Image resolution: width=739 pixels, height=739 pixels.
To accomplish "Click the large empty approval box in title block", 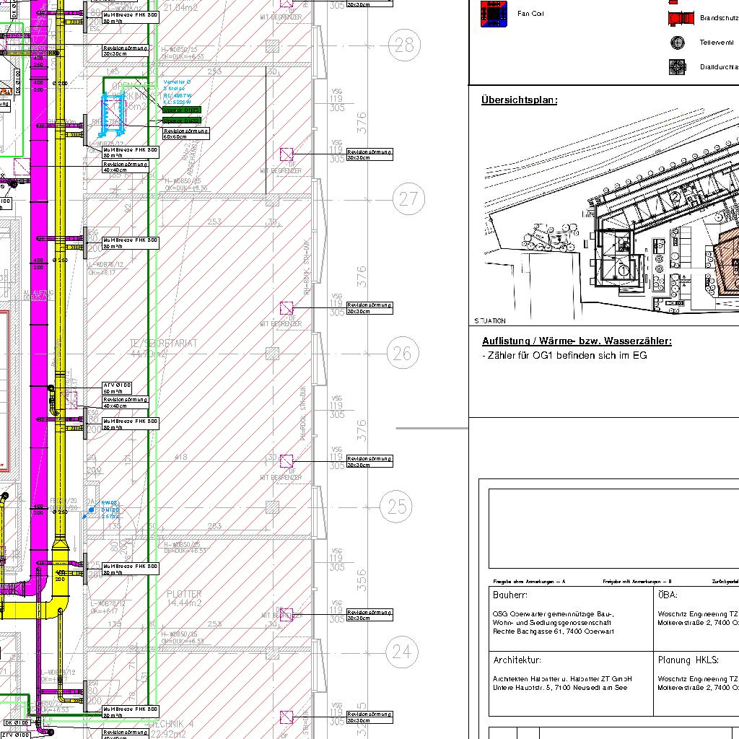I will (613, 528).
